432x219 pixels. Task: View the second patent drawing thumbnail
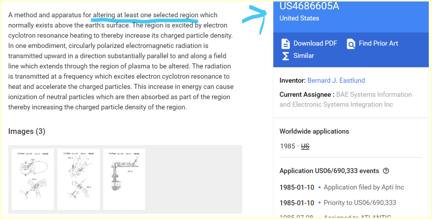click(79, 179)
